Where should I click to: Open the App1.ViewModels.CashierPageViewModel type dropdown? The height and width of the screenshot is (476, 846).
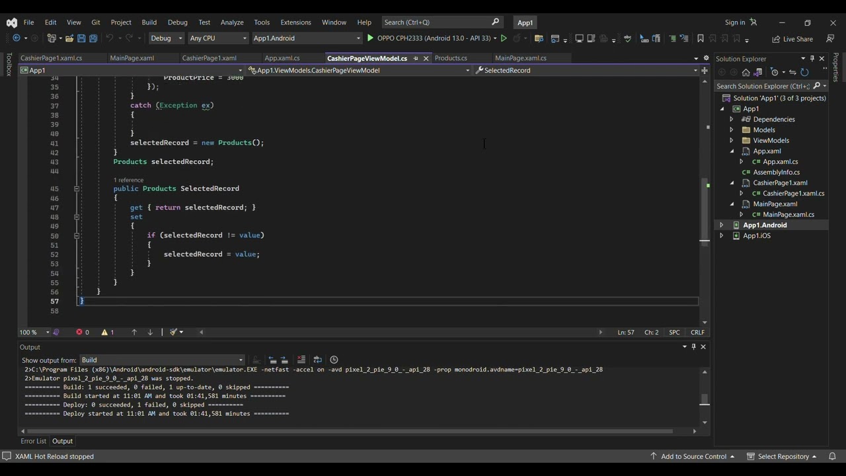pos(359,70)
